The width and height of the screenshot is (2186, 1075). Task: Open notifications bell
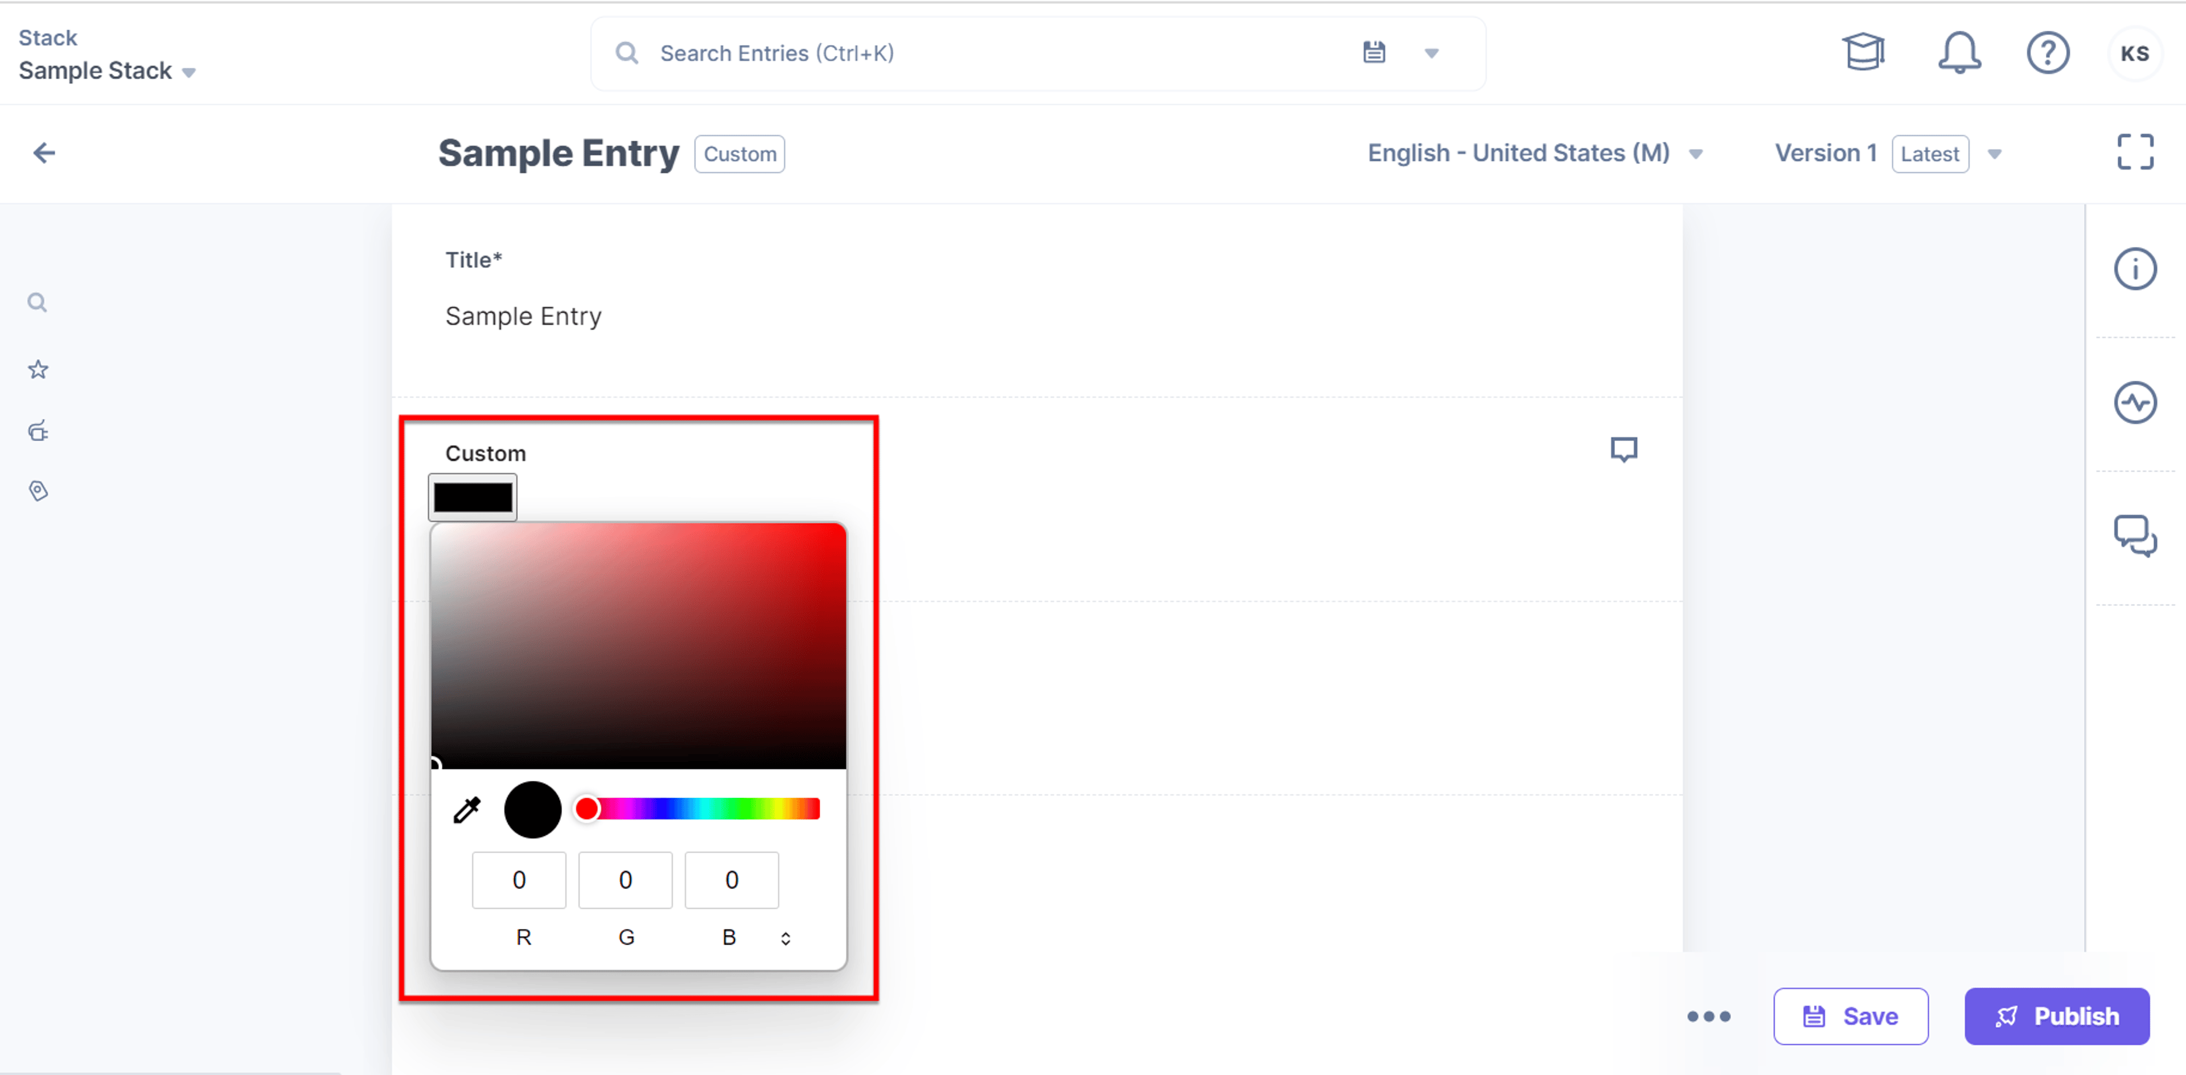coord(1959,52)
